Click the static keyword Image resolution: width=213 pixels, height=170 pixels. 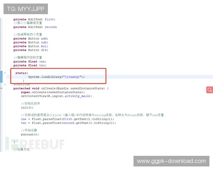point(20,73)
